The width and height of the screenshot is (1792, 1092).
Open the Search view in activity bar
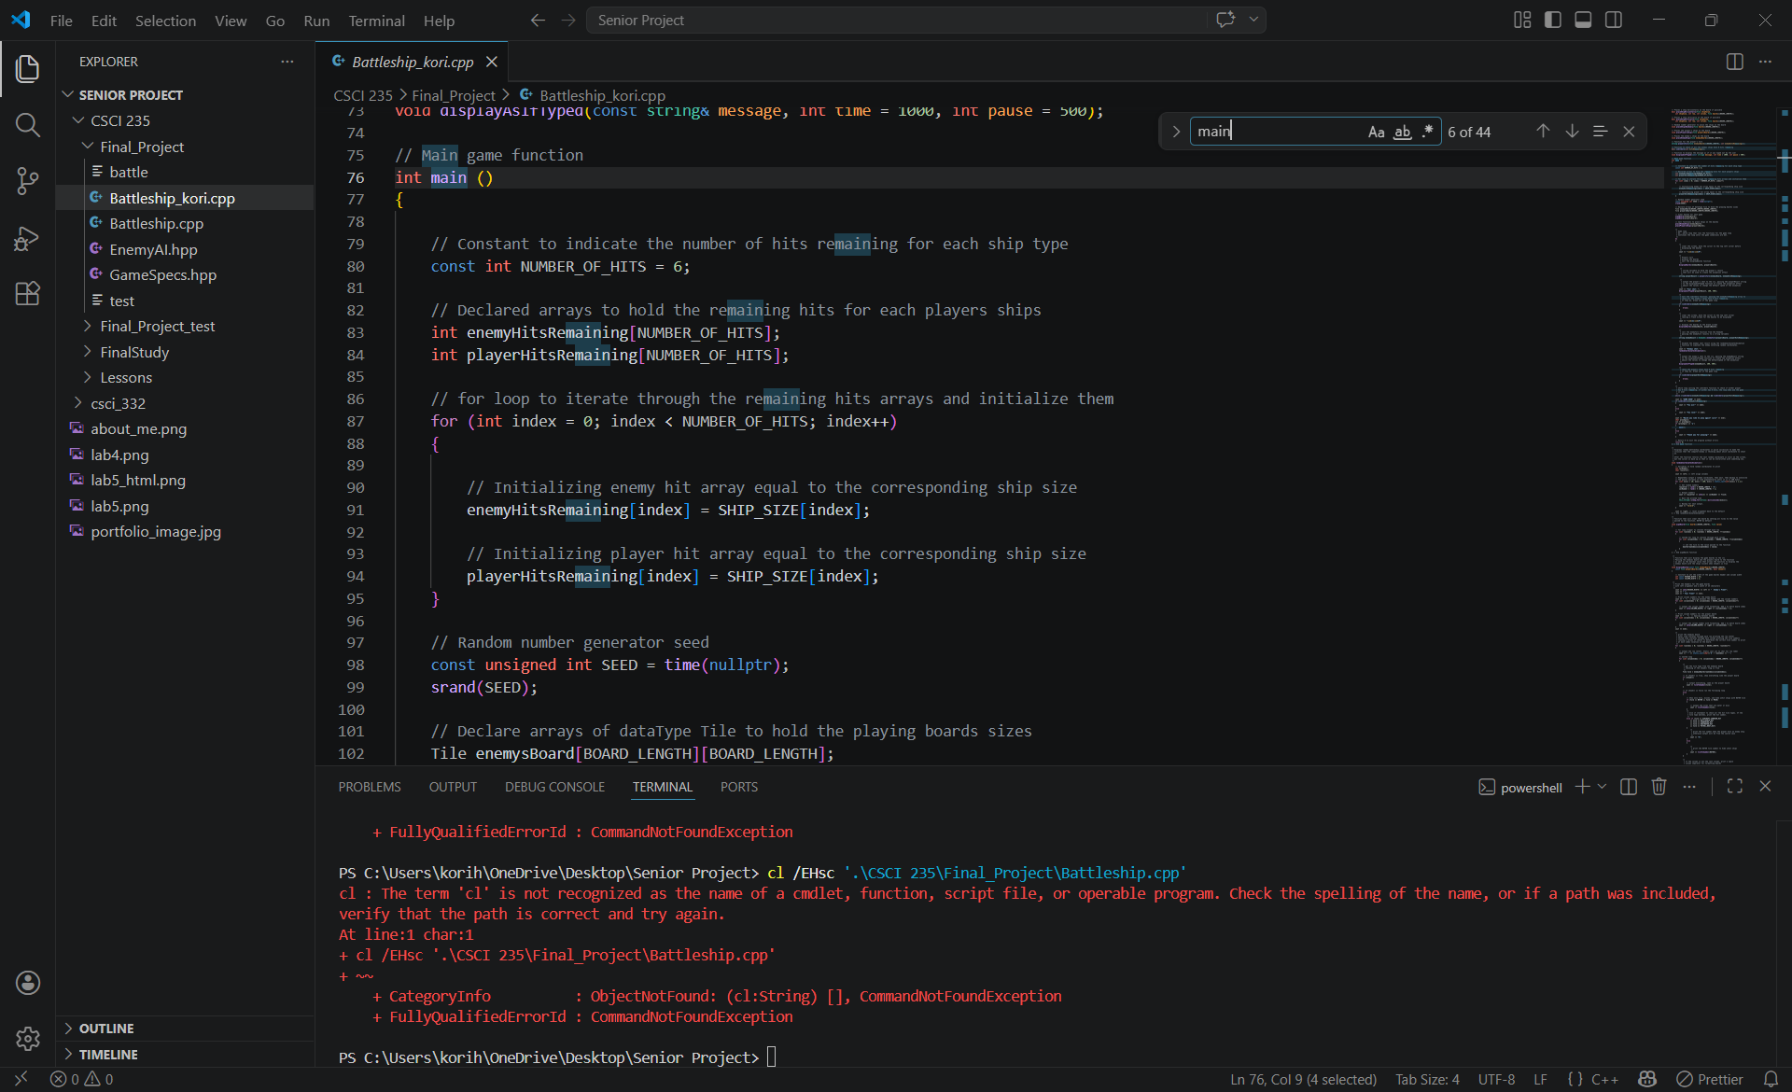[27, 125]
